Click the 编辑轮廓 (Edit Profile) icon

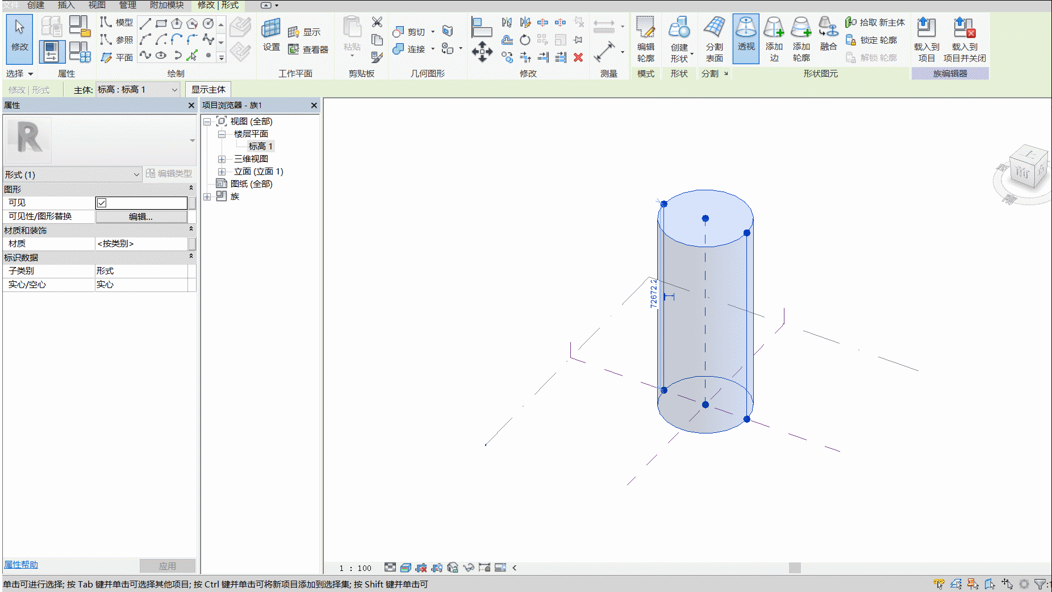point(645,39)
